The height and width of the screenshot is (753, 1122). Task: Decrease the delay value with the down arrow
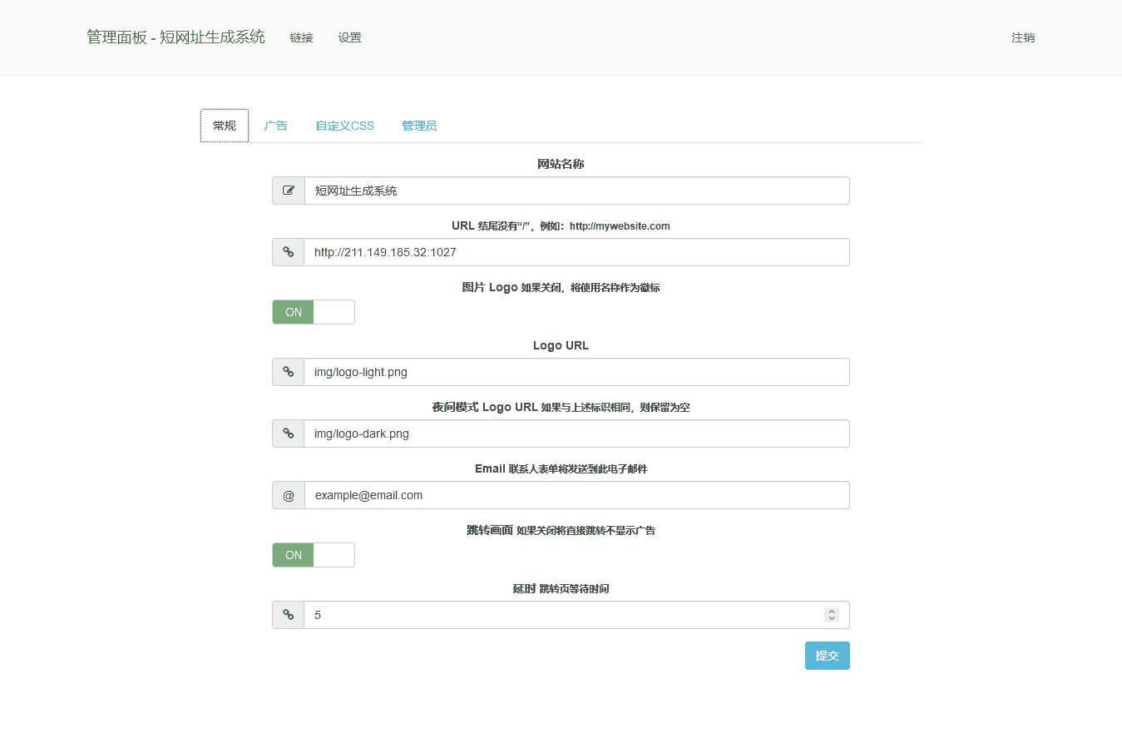pyautogui.click(x=831, y=619)
